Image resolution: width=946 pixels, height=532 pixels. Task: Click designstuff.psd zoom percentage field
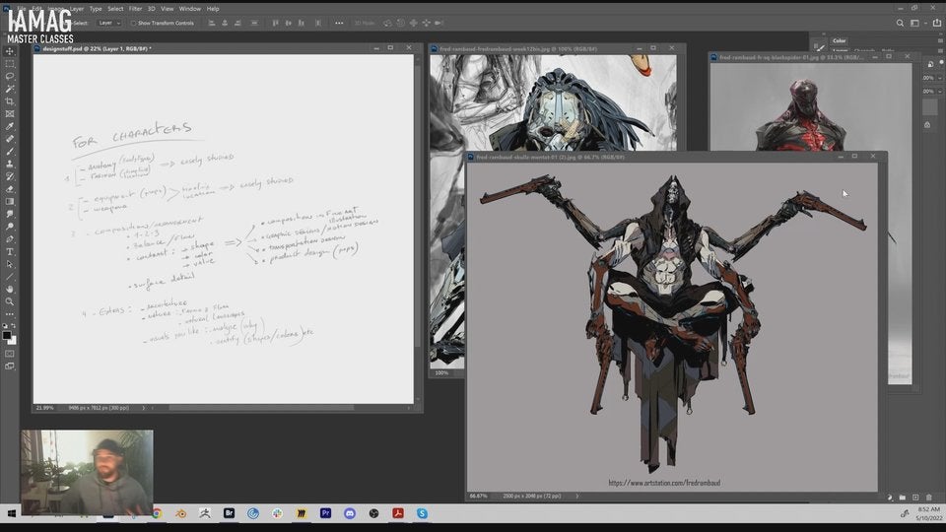coord(44,408)
